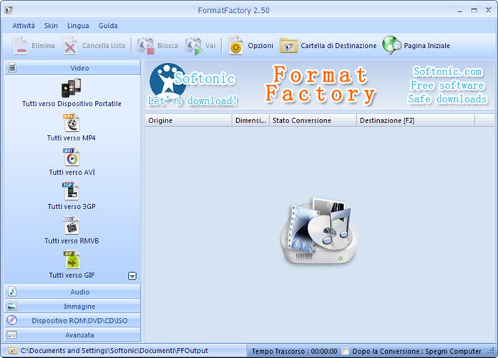The width and height of the screenshot is (498, 358).
Task: Expand the Dispositivo ROM\DVD\CD\ISO section
Action: [x=72, y=320]
